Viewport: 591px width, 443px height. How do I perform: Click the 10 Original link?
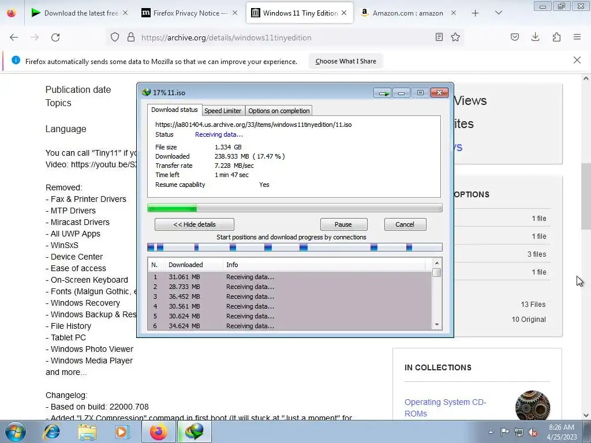coord(529,320)
